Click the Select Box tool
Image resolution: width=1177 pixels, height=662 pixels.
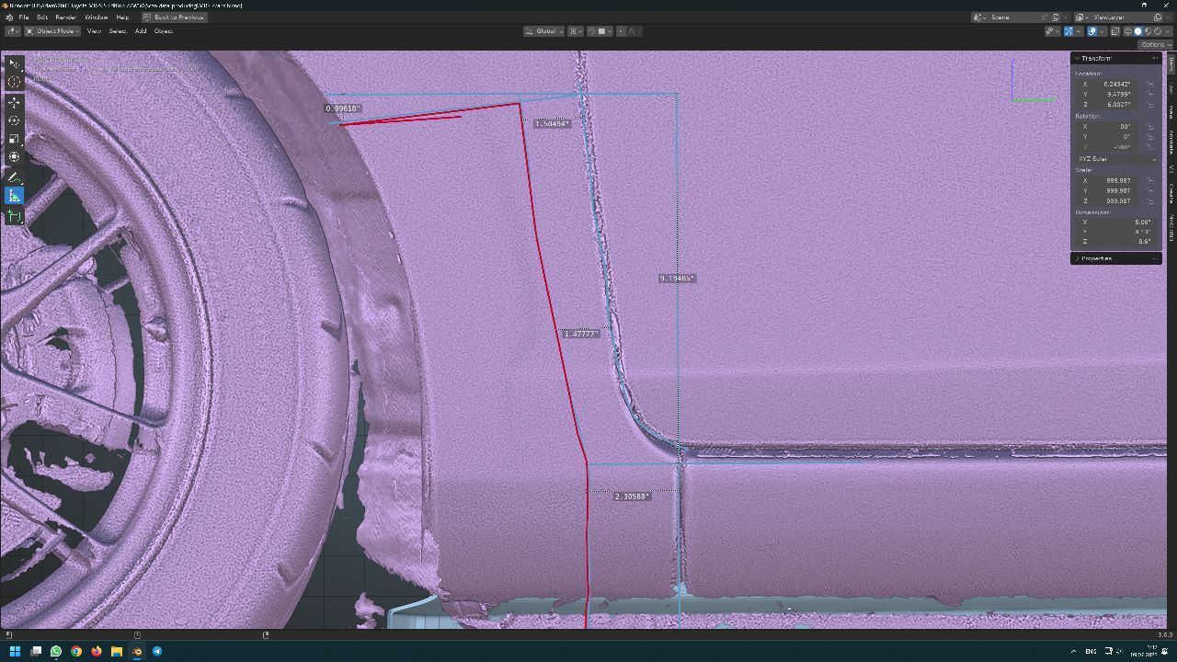[x=14, y=63]
